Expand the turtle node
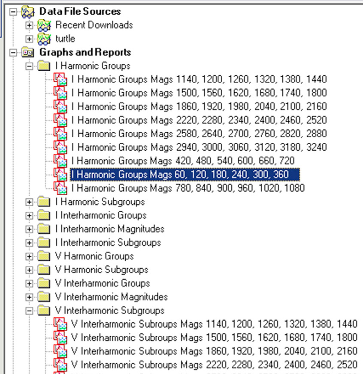The height and width of the screenshot is (374, 363). point(29,39)
